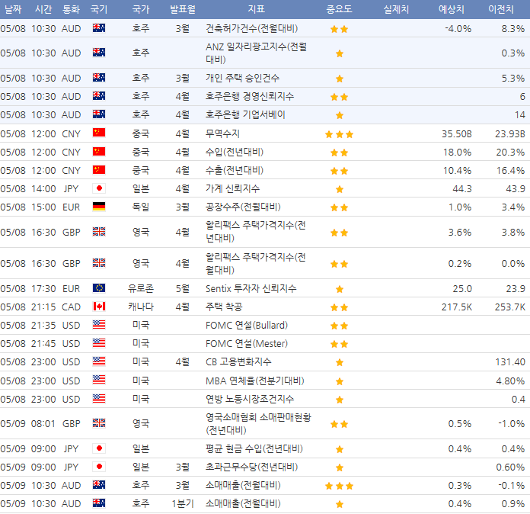Click the US flag in CB 고용변화지수 row

99,361
